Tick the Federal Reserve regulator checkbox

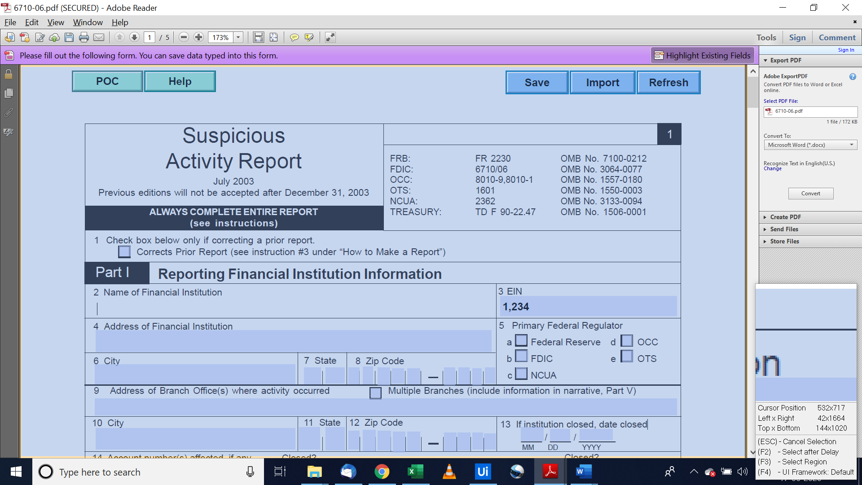(x=521, y=341)
